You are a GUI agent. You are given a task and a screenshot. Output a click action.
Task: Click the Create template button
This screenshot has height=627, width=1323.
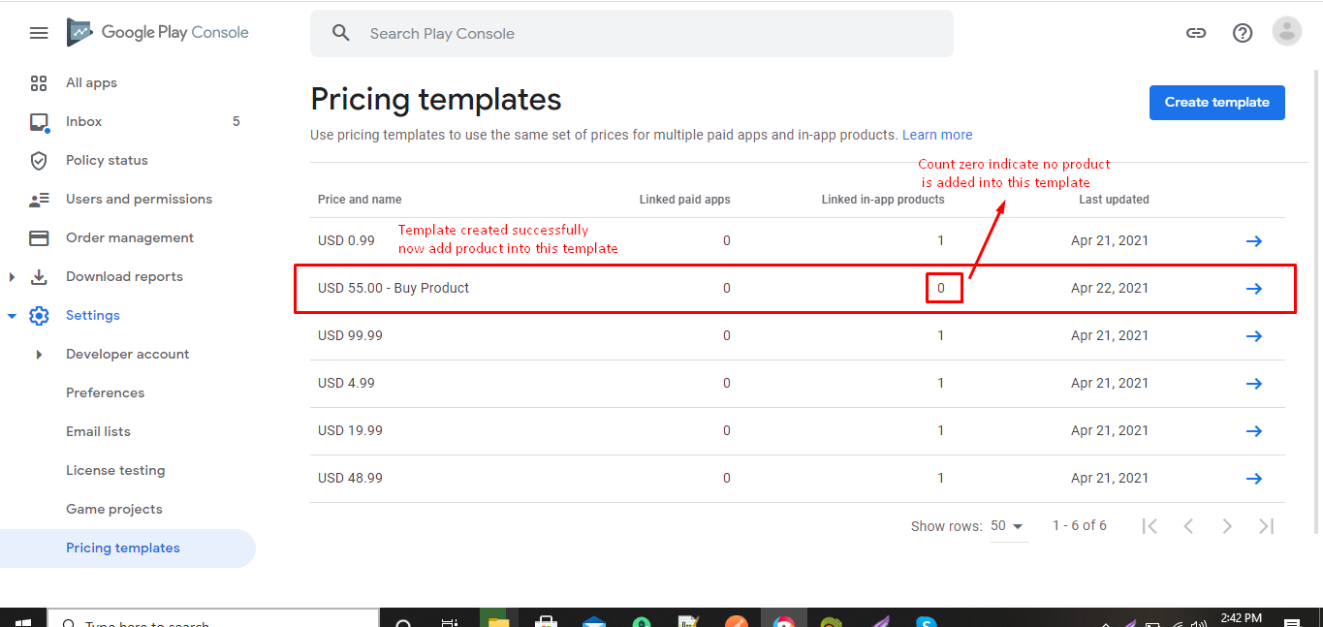point(1216,103)
